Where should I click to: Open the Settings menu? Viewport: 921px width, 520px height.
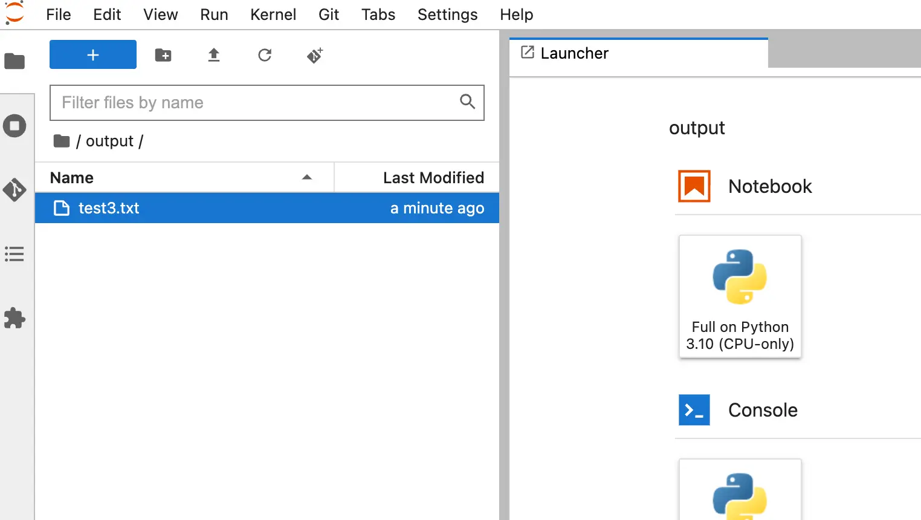(448, 15)
